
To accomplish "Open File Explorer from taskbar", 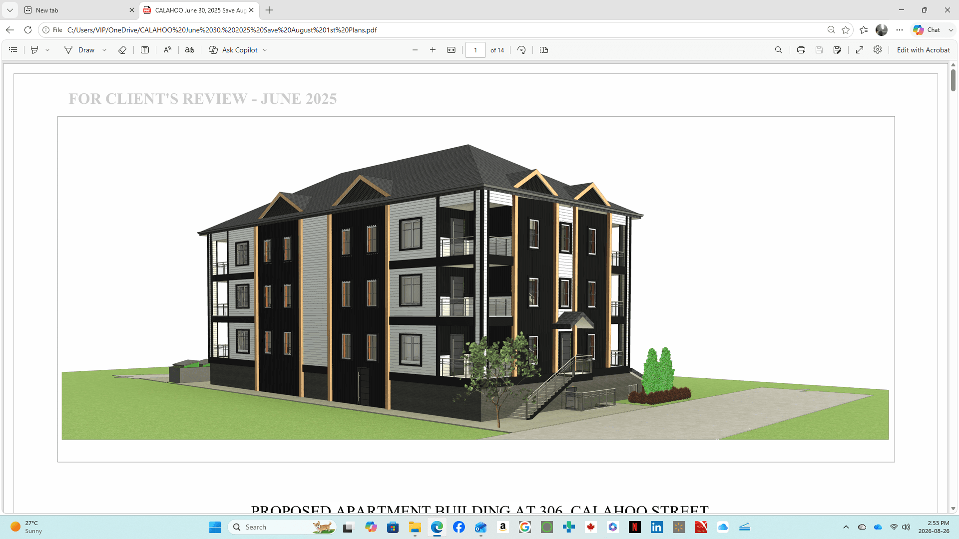I will click(x=415, y=527).
